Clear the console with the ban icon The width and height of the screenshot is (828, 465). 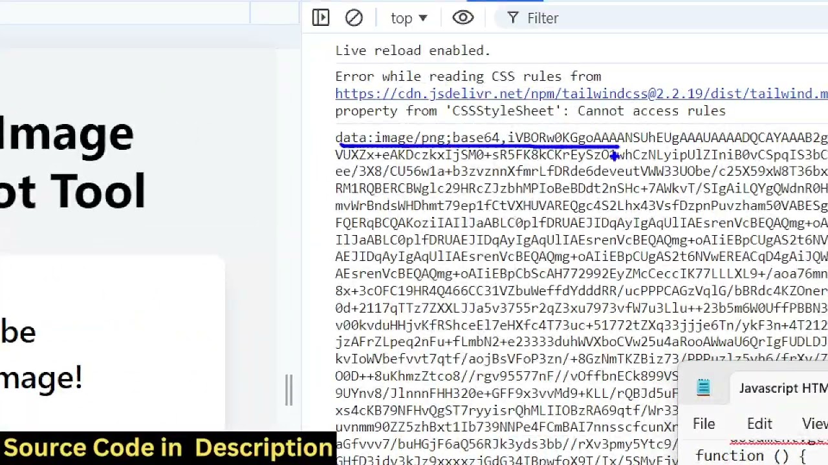point(354,18)
